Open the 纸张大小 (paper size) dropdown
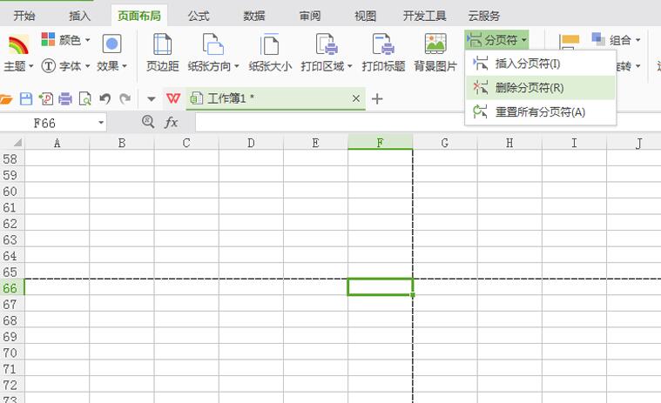This screenshot has width=661, height=403. pos(270,66)
